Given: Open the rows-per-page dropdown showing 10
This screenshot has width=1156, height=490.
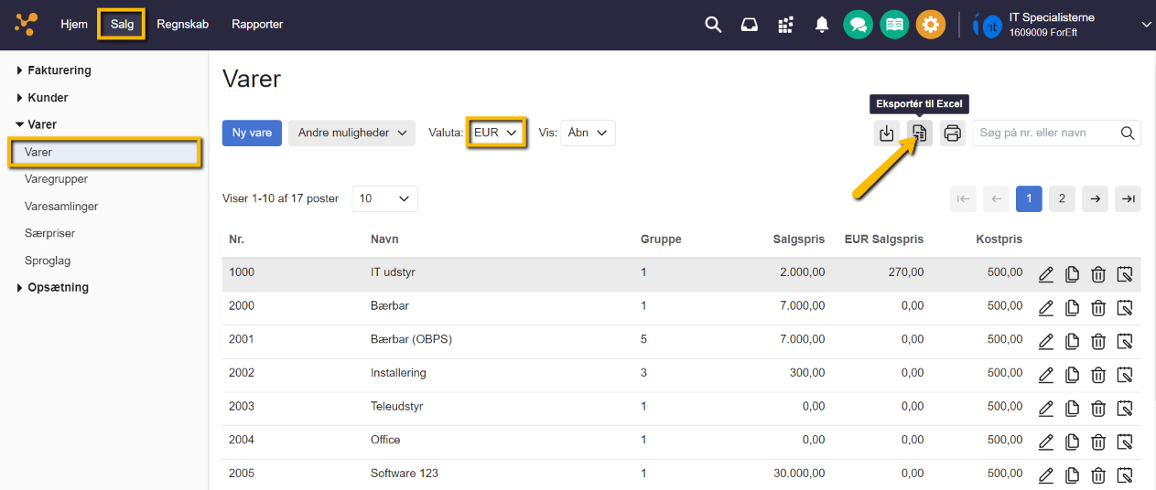Looking at the screenshot, I should tap(384, 198).
